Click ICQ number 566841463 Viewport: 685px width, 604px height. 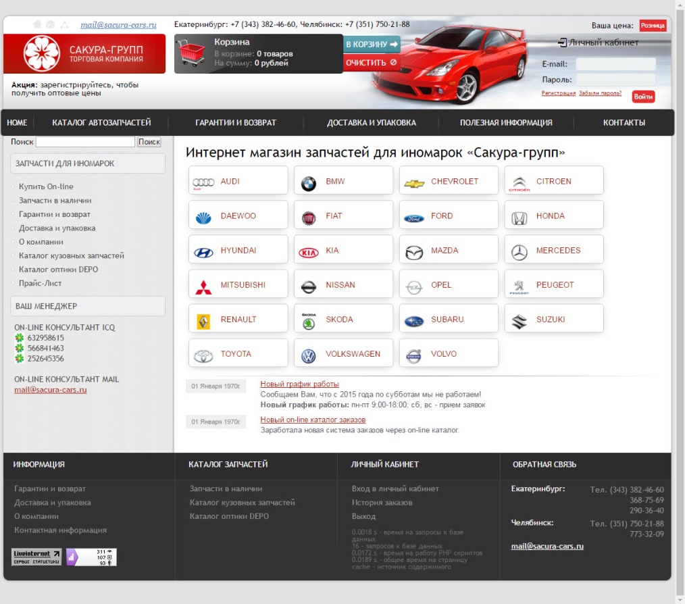tap(45, 349)
